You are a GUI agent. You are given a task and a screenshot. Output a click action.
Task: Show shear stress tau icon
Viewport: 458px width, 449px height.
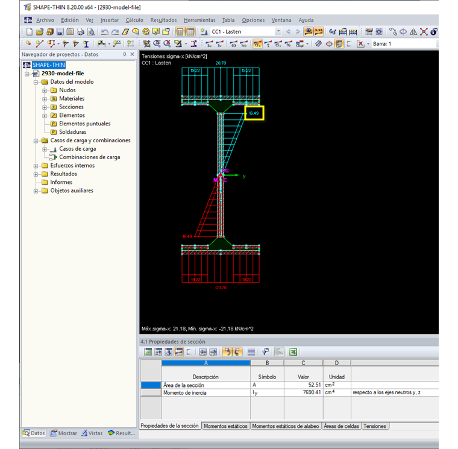pos(268,44)
